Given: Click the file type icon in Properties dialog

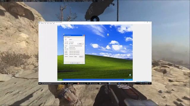Looking at the screenshot, I should coord(66,39).
